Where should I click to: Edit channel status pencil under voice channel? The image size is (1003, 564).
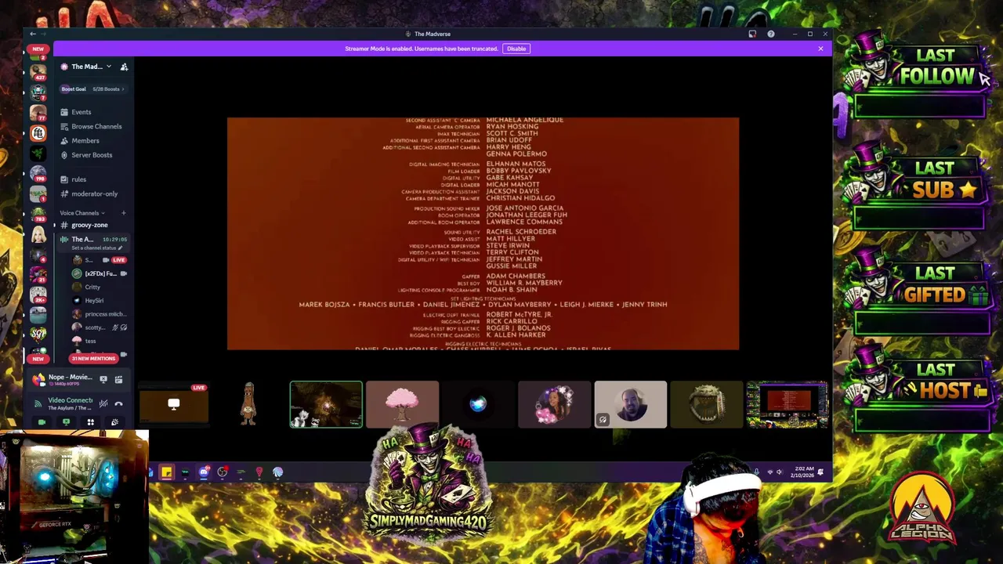(120, 248)
